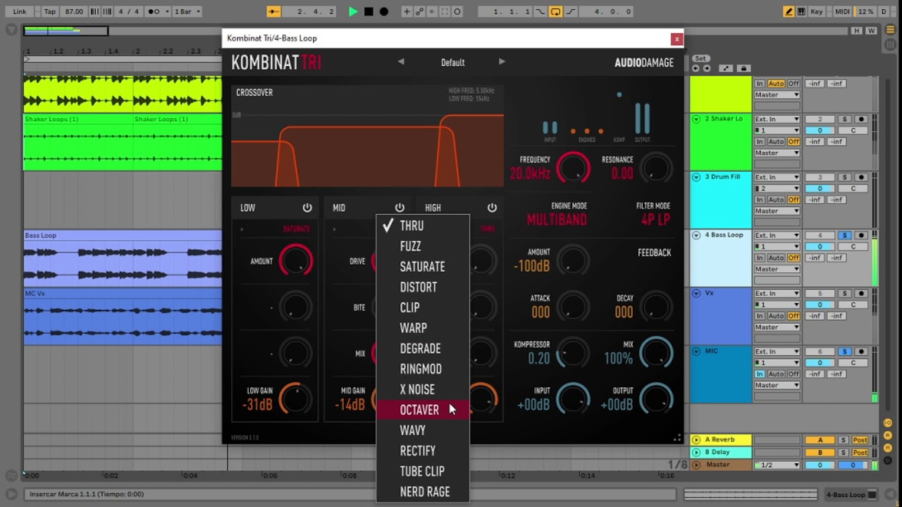Image resolution: width=902 pixels, height=507 pixels.
Task: Choose RINGMOD from the engine list
Action: (423, 369)
